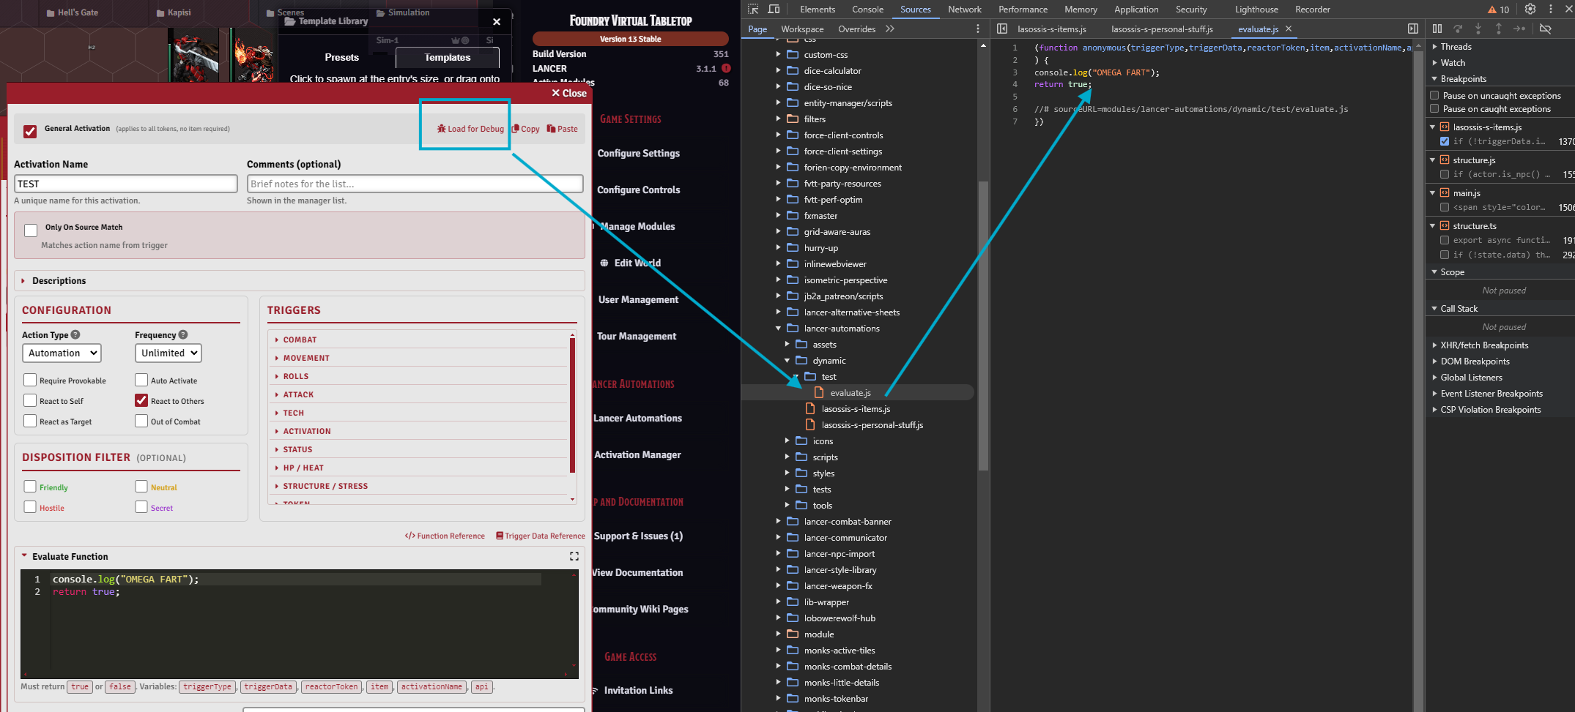Click the Copy activation icon
The width and height of the screenshot is (1575, 712).
tap(516, 129)
